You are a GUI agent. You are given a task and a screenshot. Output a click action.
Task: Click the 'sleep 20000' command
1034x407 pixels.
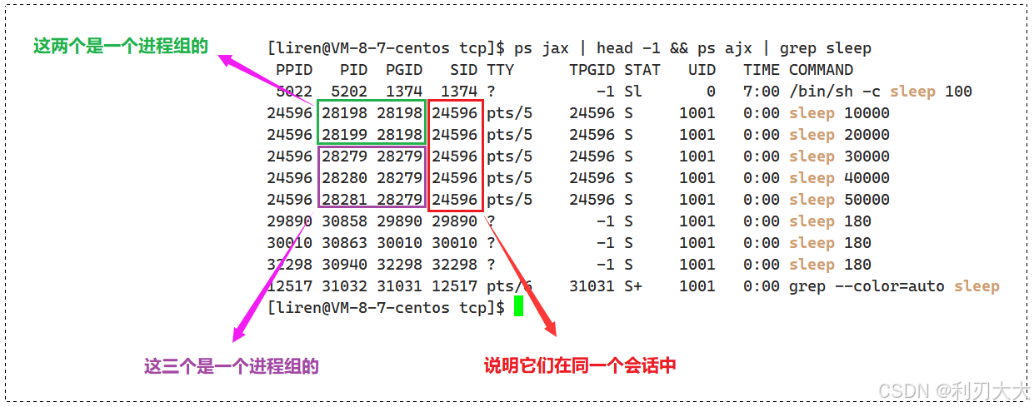coord(839,135)
